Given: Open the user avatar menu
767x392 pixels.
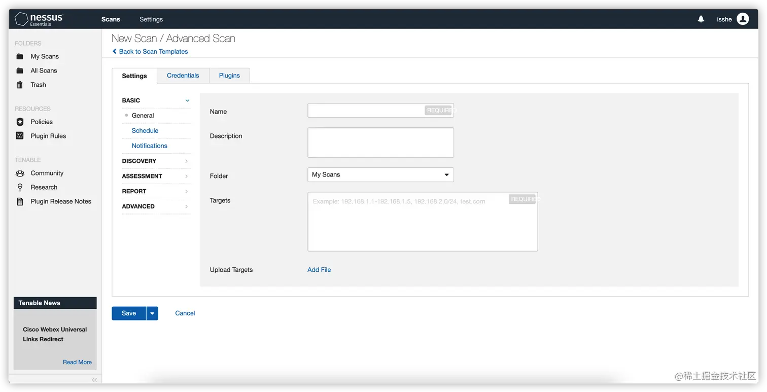Looking at the screenshot, I should click(x=743, y=19).
